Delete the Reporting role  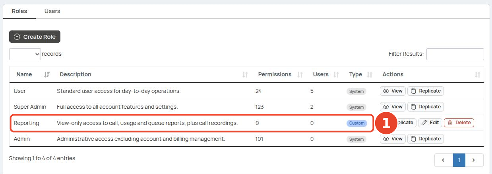(x=459, y=123)
